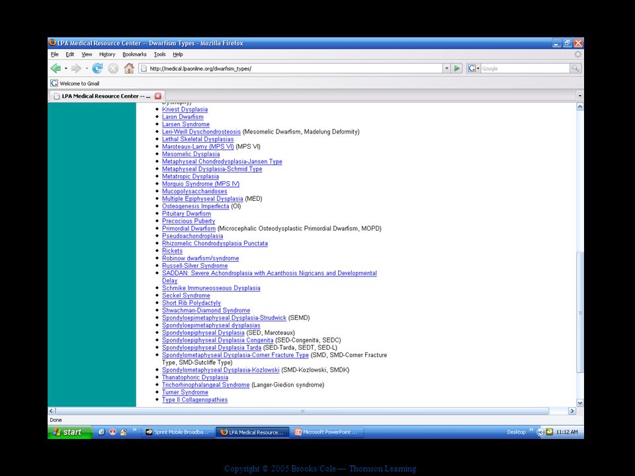The width and height of the screenshot is (635, 476).
Task: Open the Mesomelic Dysplasia link
Action: [190, 154]
